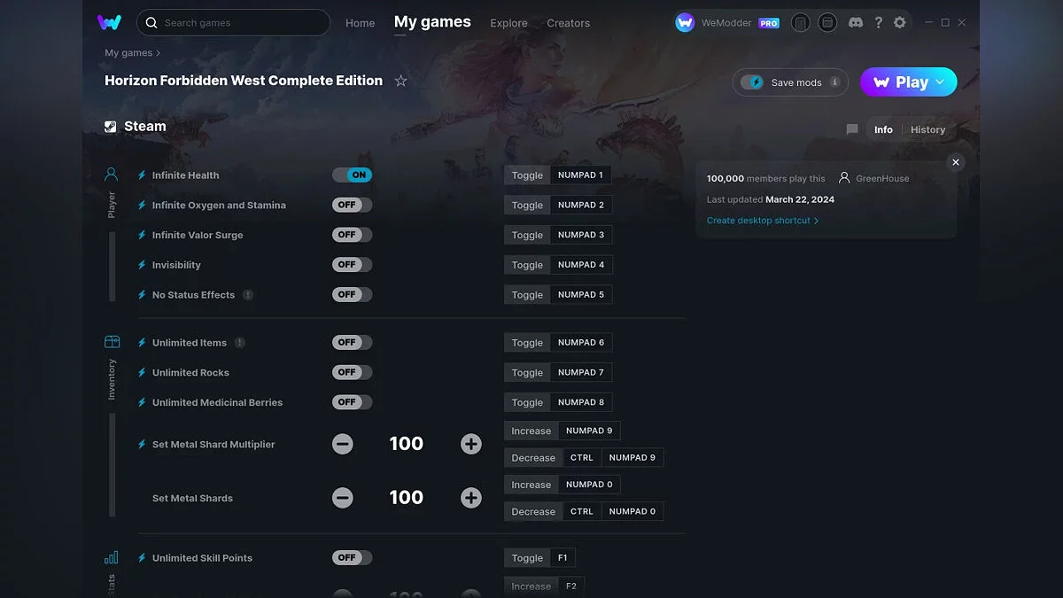Open the help question mark icon
This screenshot has height=598, width=1063.
[x=878, y=23]
